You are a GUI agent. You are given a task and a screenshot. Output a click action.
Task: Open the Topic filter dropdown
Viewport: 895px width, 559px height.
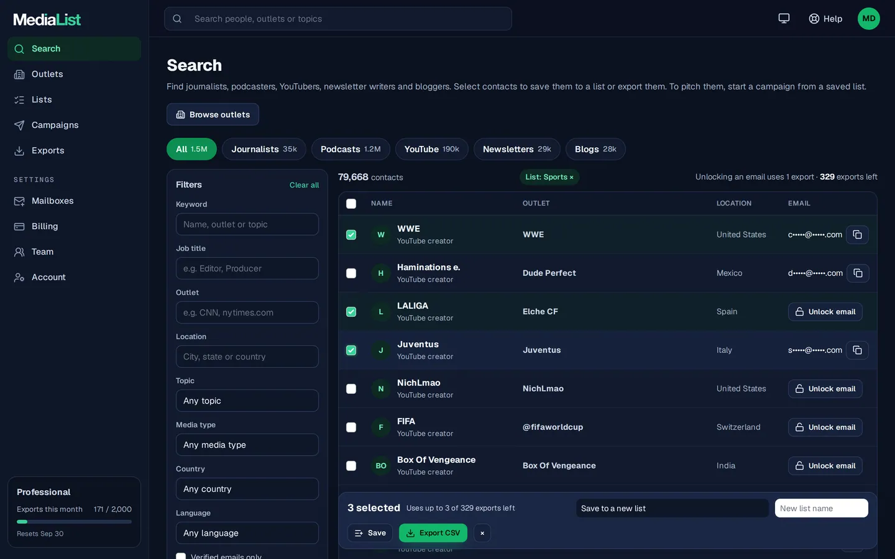[247, 401]
